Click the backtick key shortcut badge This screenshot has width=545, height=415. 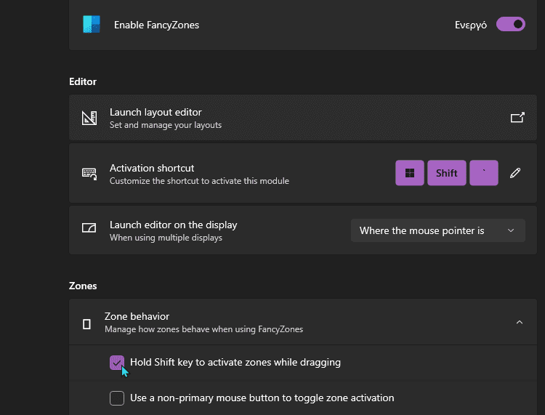click(x=484, y=173)
